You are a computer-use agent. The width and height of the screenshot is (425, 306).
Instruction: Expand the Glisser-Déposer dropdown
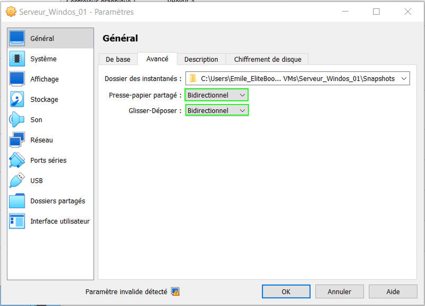click(x=216, y=110)
